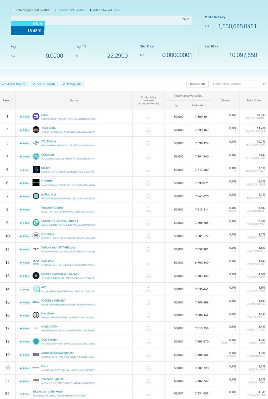This screenshot has height=399, width=268.
Task: Click the Deblock with STAYGE Labs logo
Action: 36,249
